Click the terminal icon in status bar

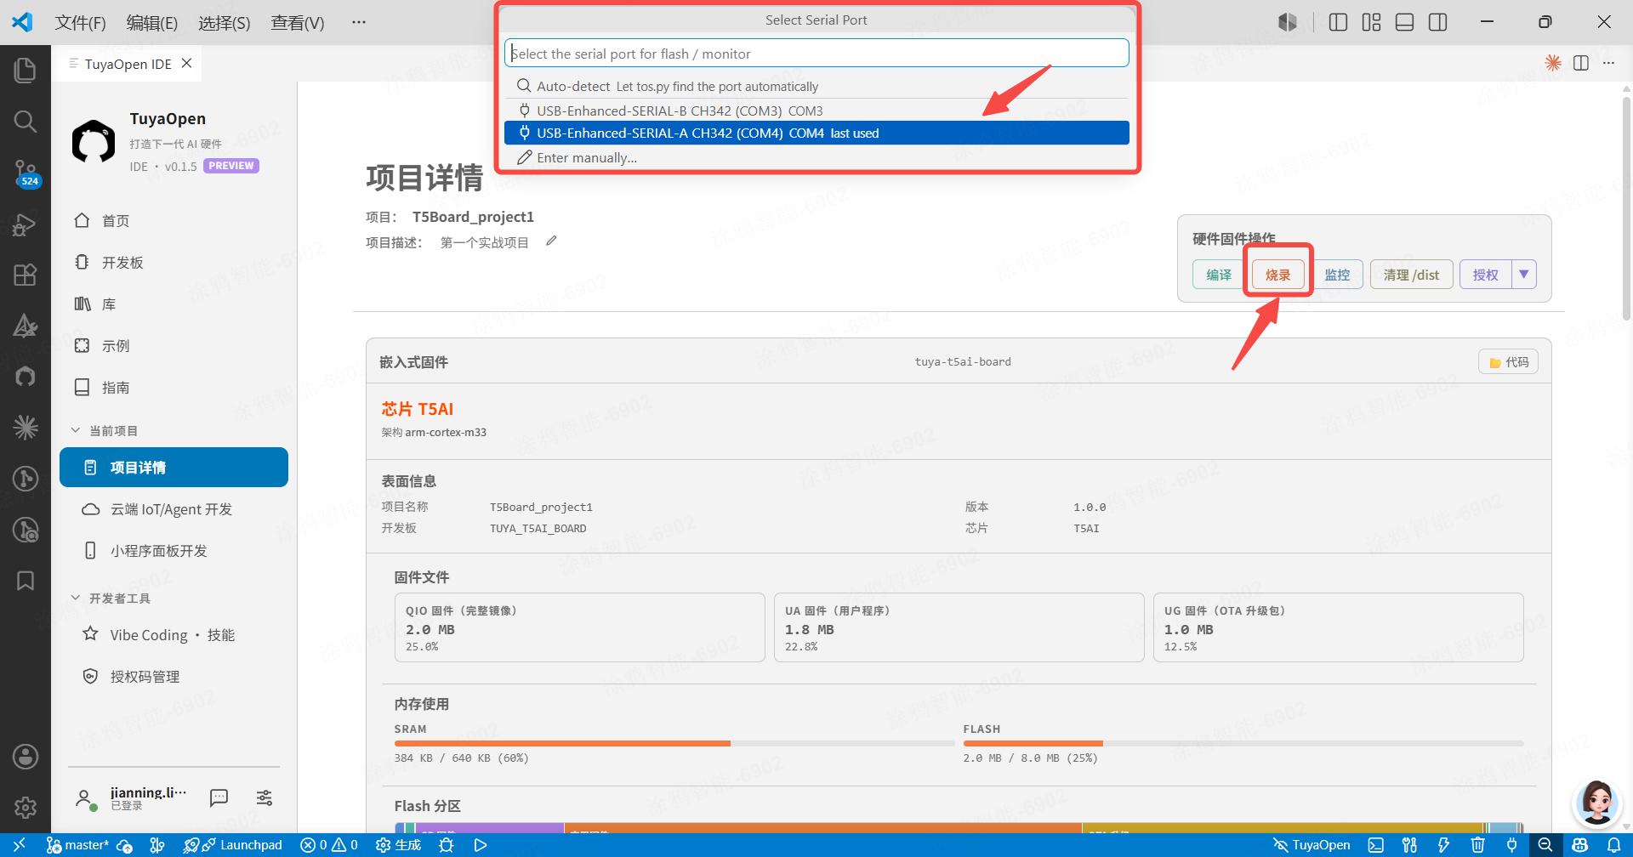pos(1375,845)
